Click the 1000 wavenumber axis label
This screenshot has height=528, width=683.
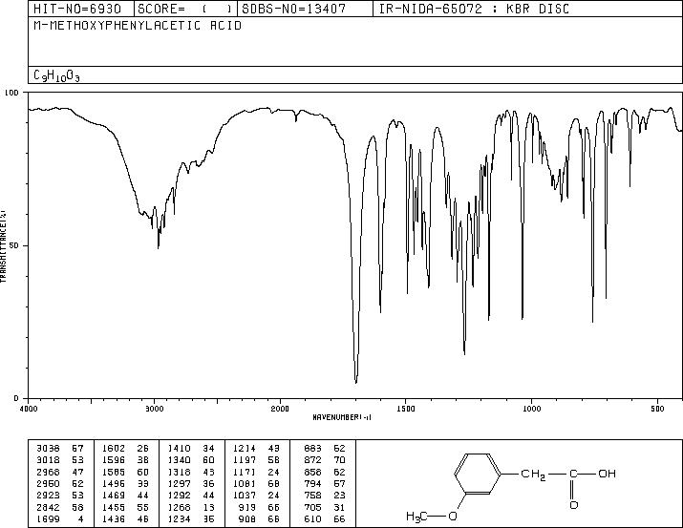(x=531, y=409)
